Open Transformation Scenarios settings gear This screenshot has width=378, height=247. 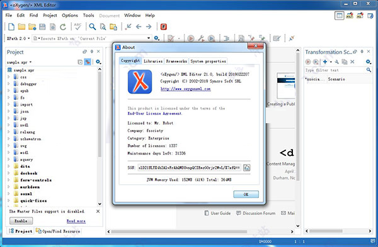click(369, 62)
